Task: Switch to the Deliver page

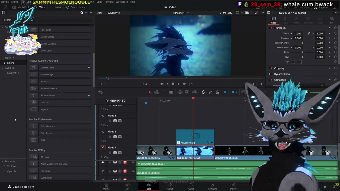Action: [233, 187]
